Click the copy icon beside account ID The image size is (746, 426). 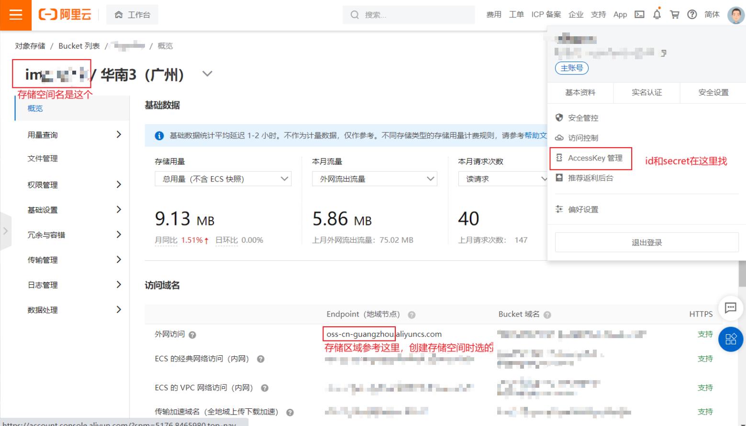(x=663, y=53)
